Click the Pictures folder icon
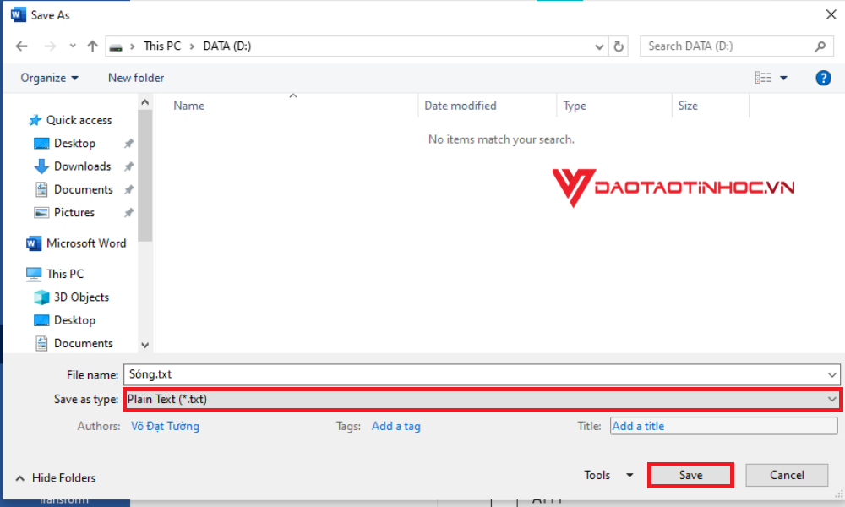The height and width of the screenshot is (507, 845). coord(41,213)
